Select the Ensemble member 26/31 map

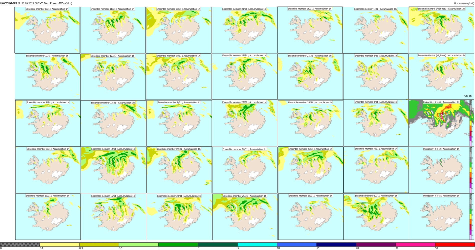(310, 30)
